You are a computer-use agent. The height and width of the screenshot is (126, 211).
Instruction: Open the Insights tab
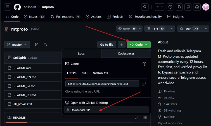(x=176, y=17)
